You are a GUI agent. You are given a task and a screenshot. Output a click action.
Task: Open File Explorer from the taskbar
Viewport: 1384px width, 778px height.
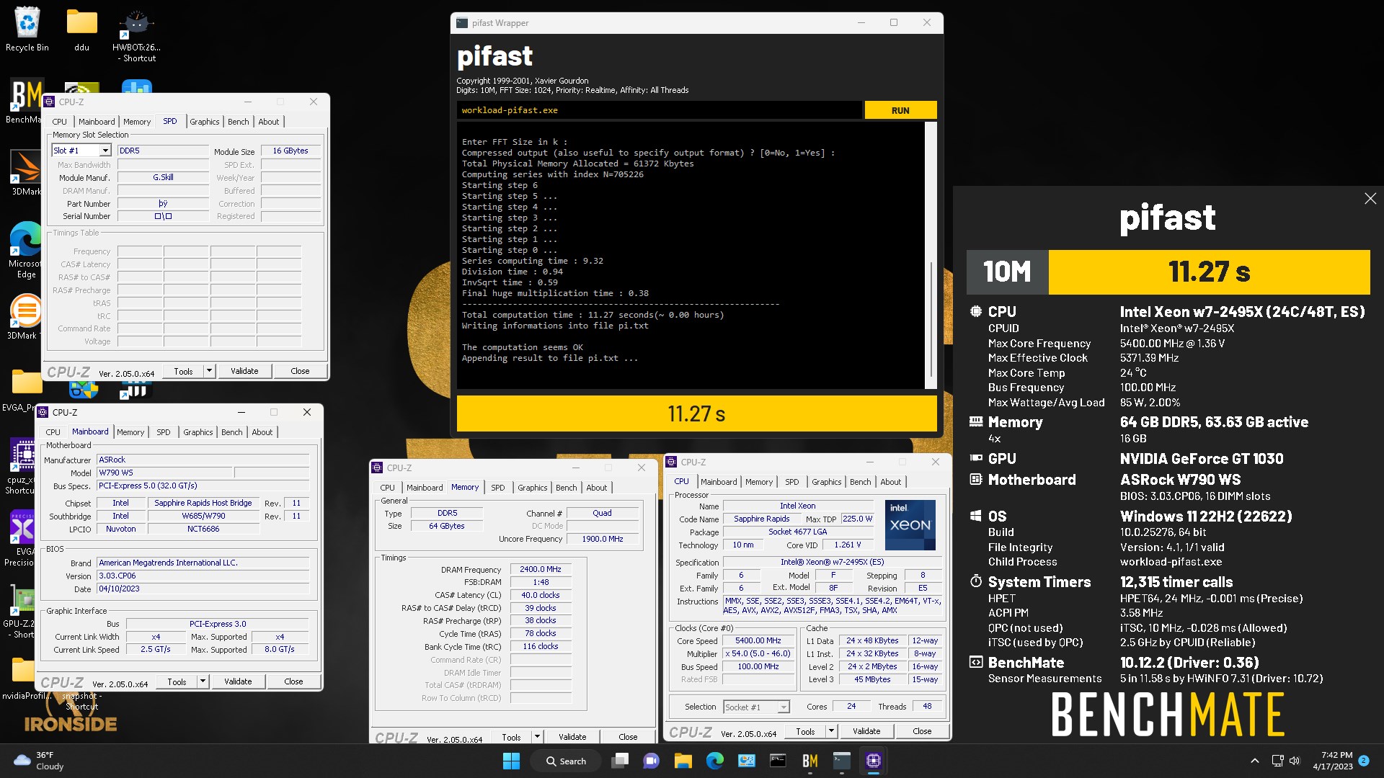[683, 761]
